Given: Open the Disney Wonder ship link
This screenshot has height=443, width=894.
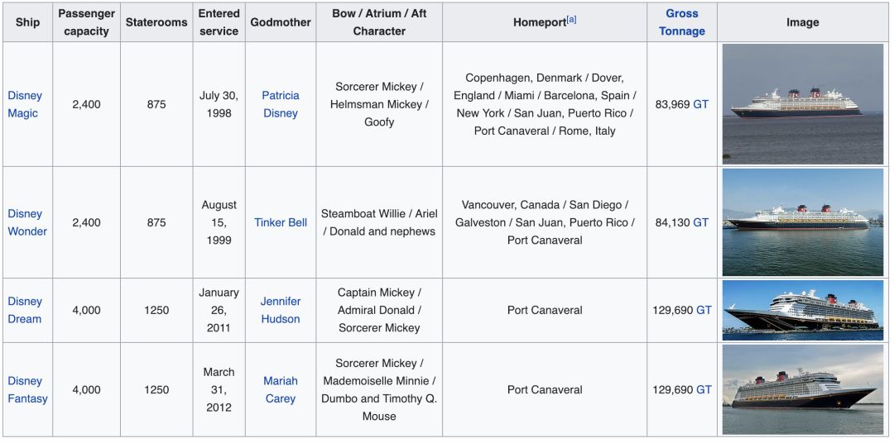Looking at the screenshot, I should [x=27, y=222].
